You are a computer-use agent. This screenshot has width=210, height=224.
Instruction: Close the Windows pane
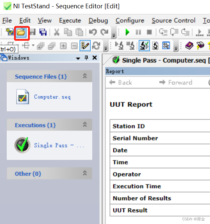pyautogui.click(x=95, y=58)
